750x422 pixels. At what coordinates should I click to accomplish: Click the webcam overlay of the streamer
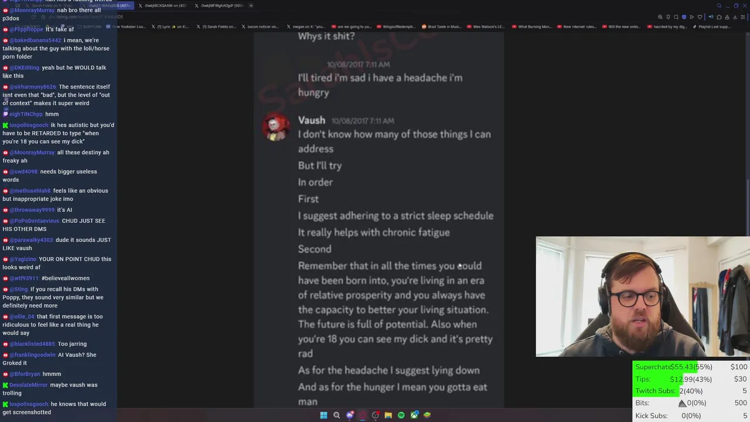643,297
